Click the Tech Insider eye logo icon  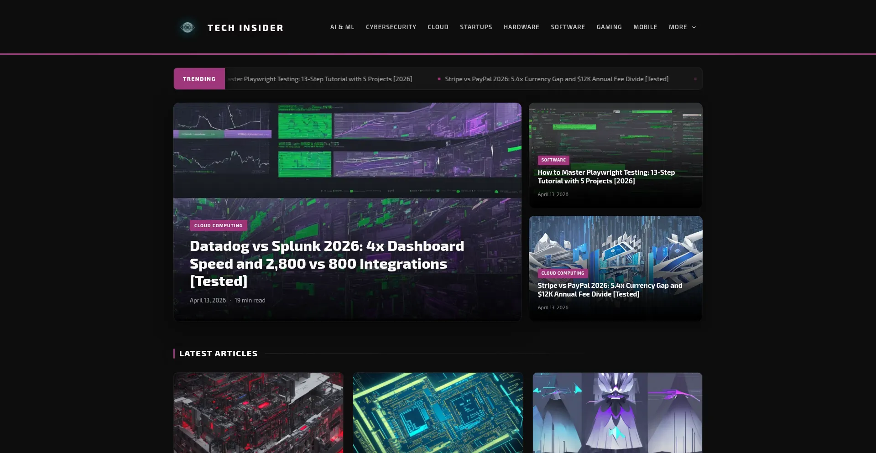pyautogui.click(x=187, y=27)
